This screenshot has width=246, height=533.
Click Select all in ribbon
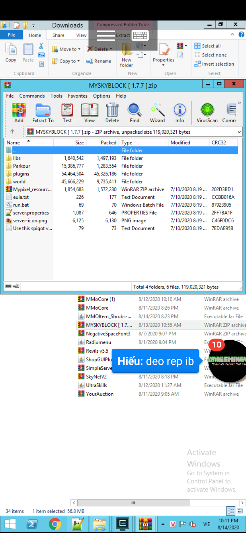click(x=207, y=46)
